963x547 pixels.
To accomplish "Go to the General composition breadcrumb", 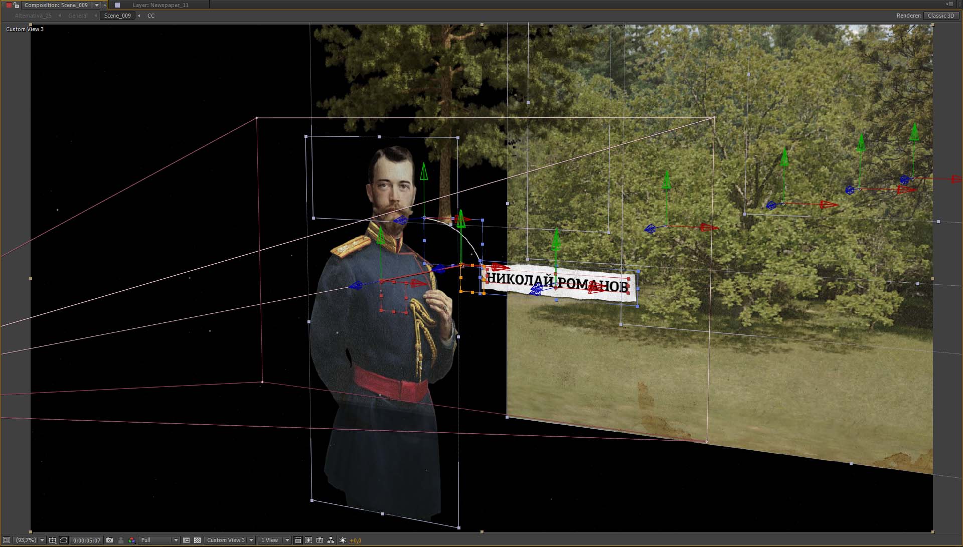I will 78,16.
